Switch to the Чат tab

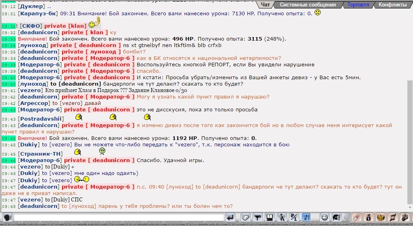point(265,4)
